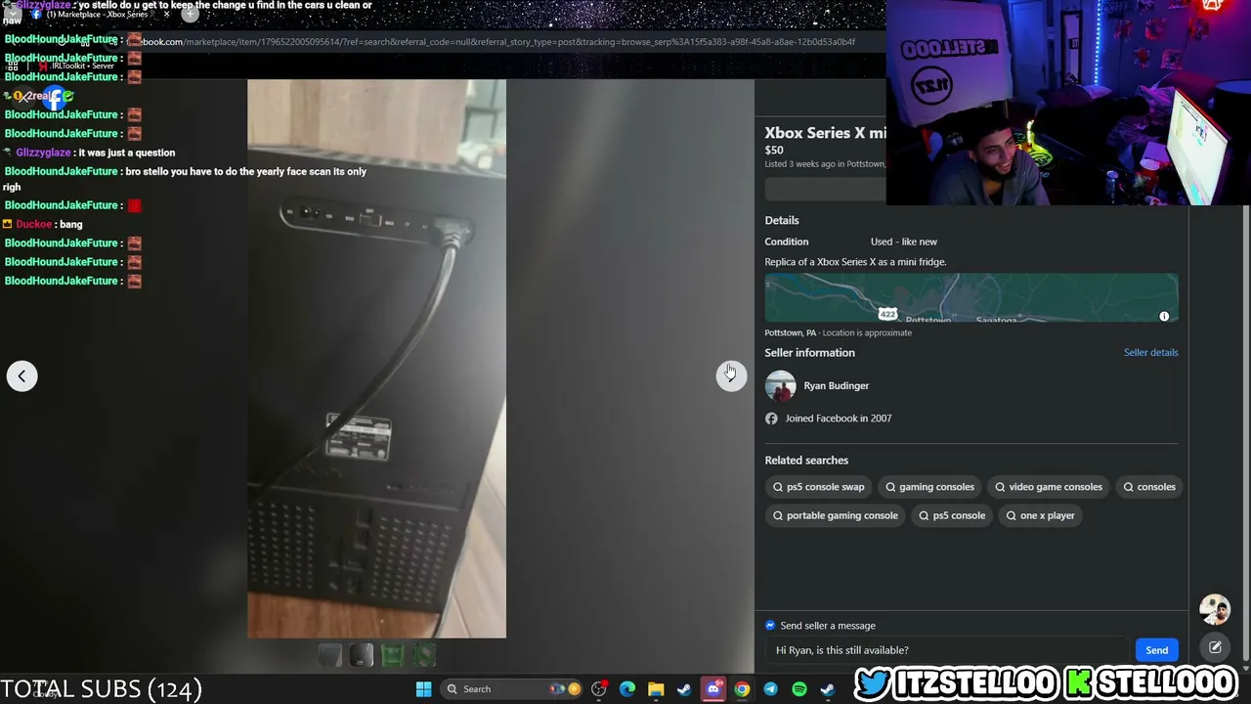Search related term video game consoles
The width and height of the screenshot is (1251, 704).
[x=1048, y=487]
